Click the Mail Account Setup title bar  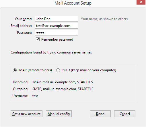(73, 3)
